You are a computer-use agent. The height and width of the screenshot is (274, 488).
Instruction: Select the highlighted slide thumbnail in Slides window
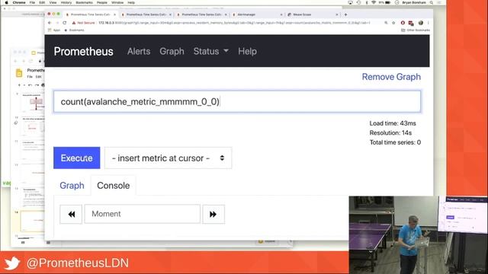32,221
